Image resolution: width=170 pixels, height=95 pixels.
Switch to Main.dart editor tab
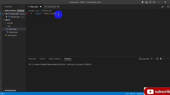[x=34, y=7]
